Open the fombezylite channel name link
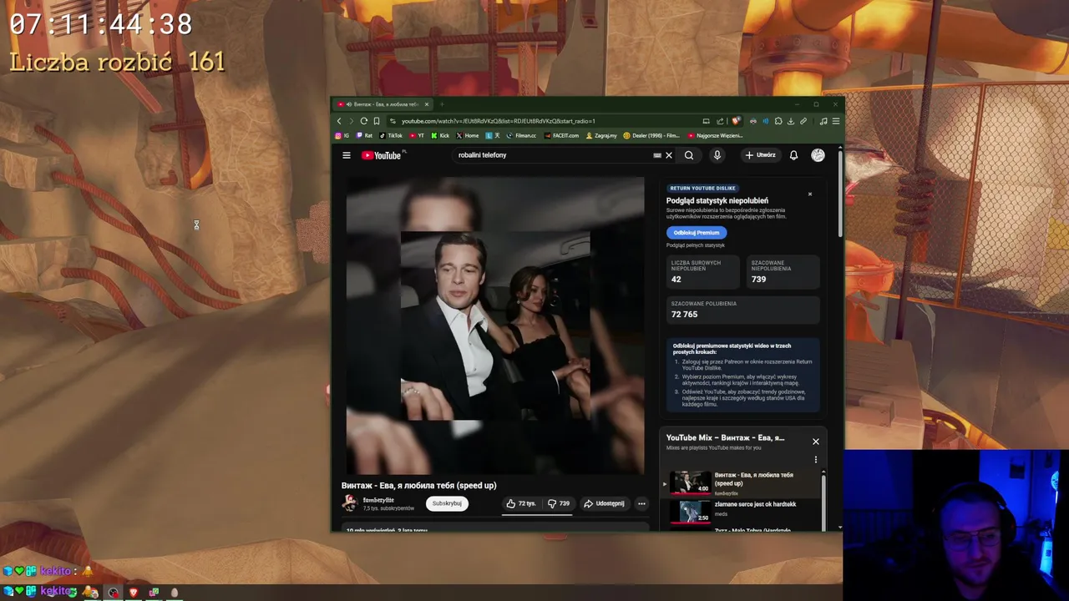 pyautogui.click(x=378, y=500)
